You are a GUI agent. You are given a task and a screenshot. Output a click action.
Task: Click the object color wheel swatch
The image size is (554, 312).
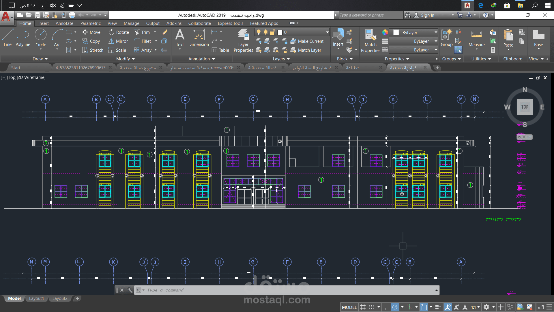point(385,32)
